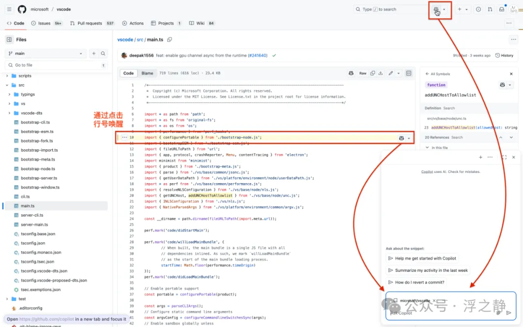Image resolution: width=523 pixels, height=327 pixels.
Task: Select 'Help me get started with Copilot' suggestion
Action: point(422,258)
